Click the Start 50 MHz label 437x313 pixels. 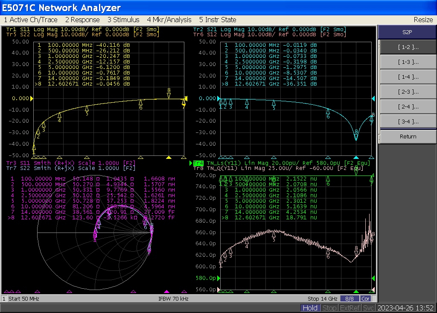(24, 299)
